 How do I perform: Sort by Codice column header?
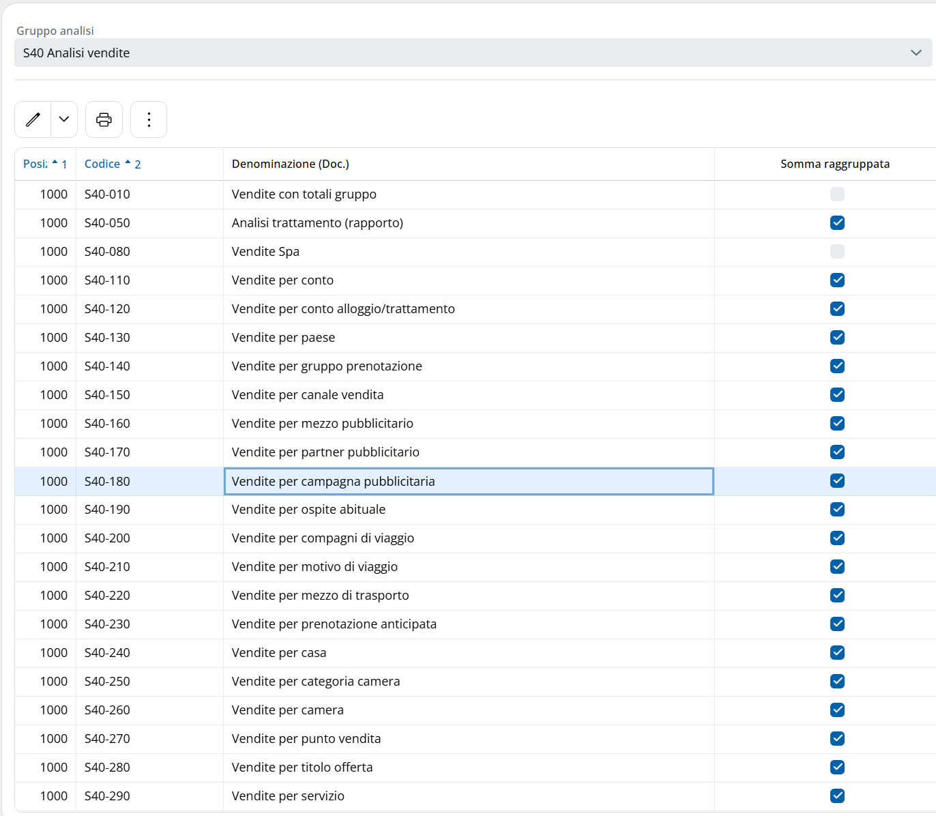coord(102,164)
